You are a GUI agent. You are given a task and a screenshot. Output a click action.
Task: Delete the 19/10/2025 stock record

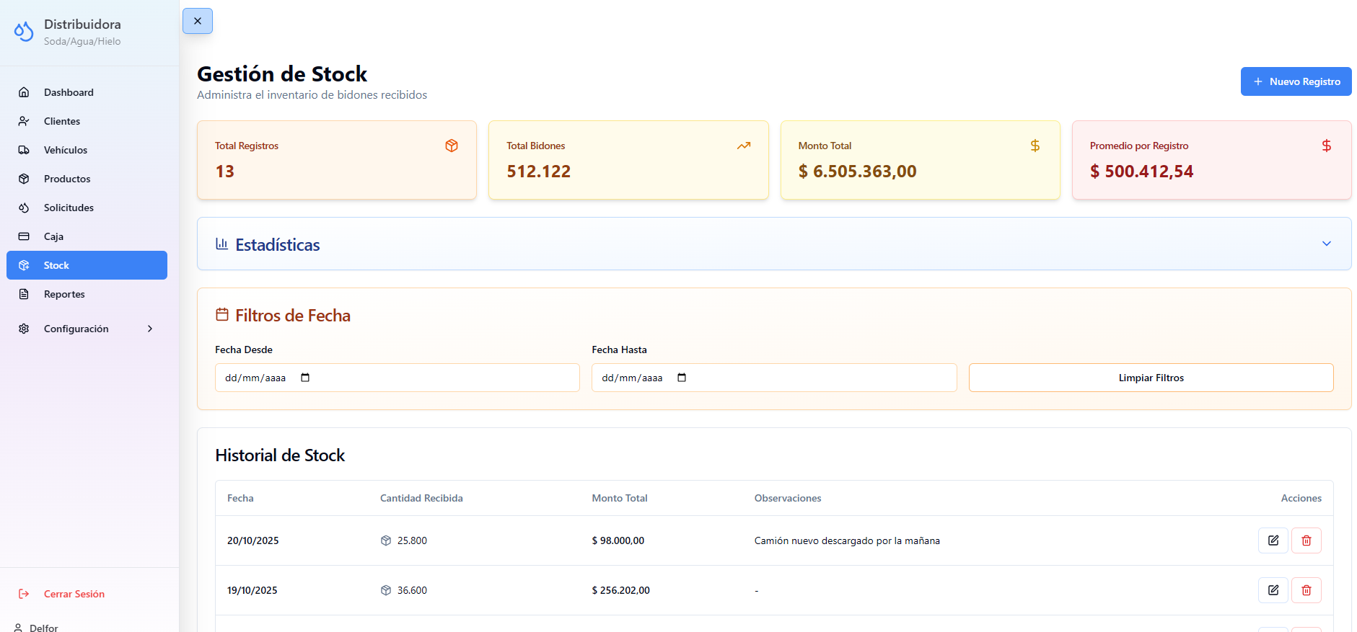(1306, 590)
